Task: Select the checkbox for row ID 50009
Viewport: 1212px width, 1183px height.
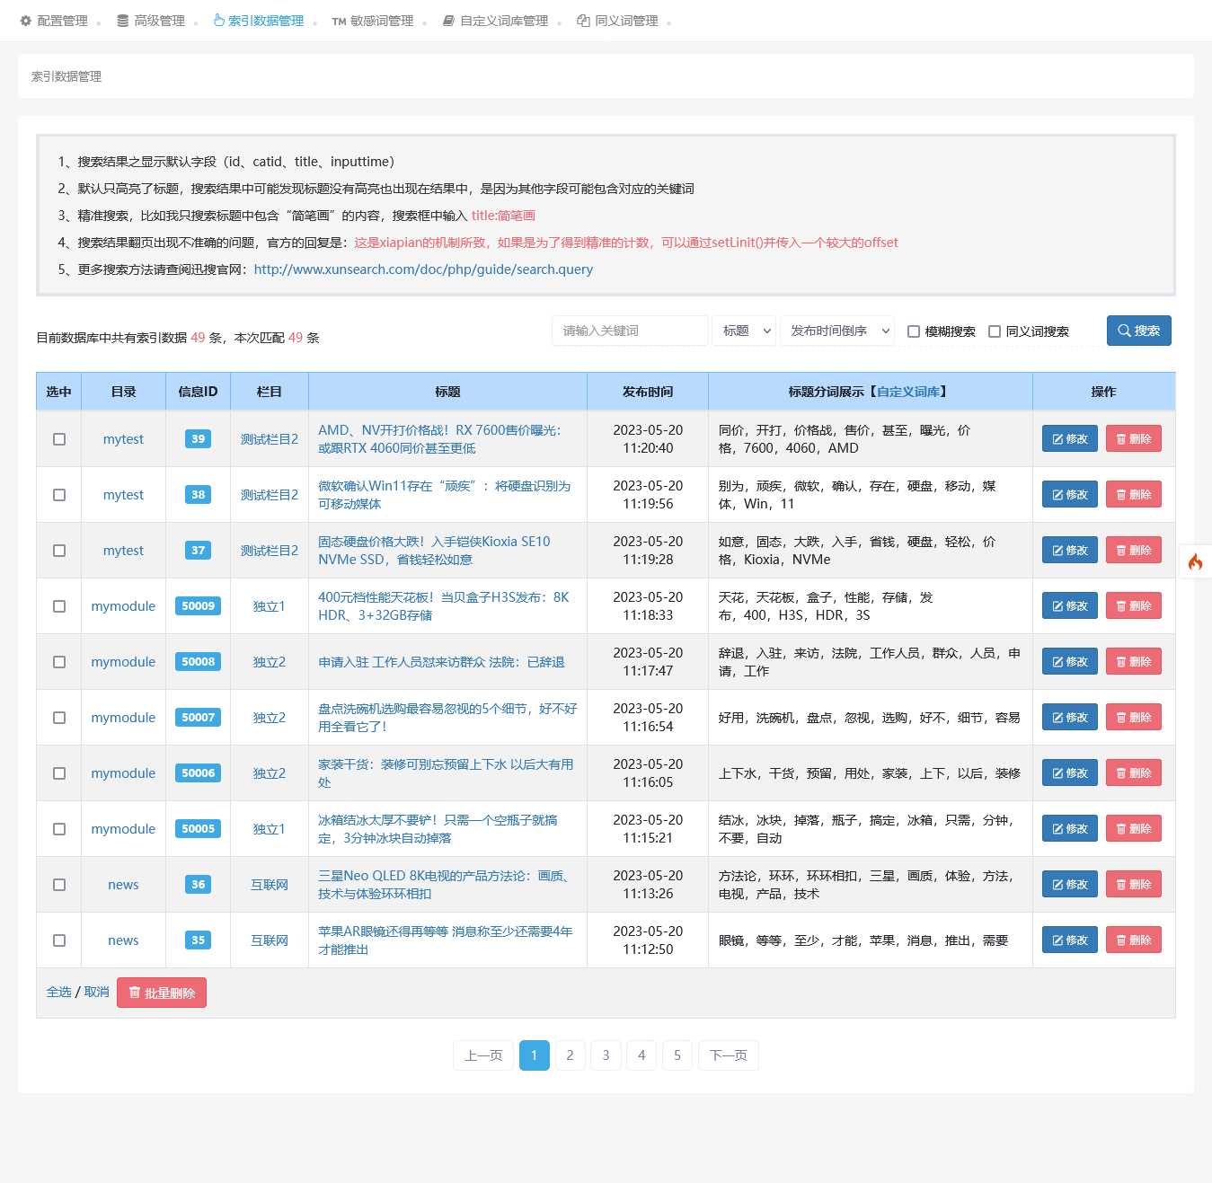Action: pos(59,606)
